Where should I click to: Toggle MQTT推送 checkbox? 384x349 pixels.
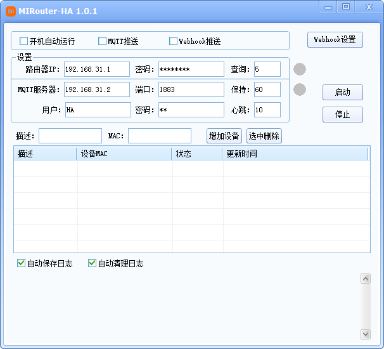[x=102, y=41]
